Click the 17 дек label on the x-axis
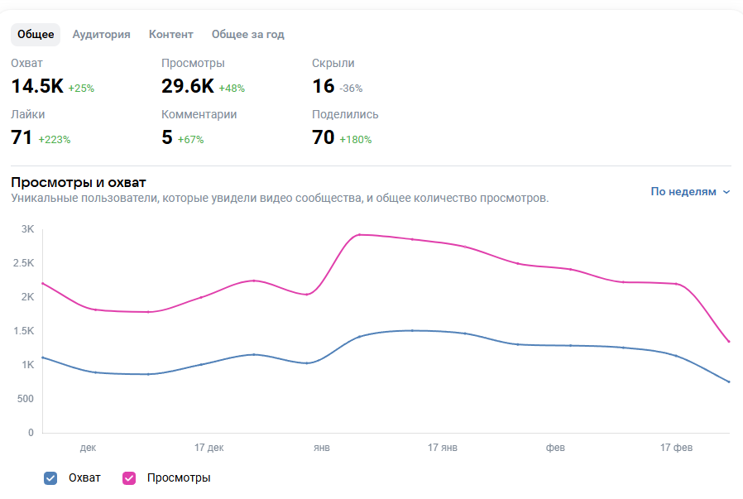743x499 pixels. 209,448
